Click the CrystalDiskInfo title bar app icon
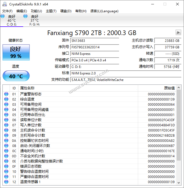The height and width of the screenshot is (188, 184). click(5, 4)
